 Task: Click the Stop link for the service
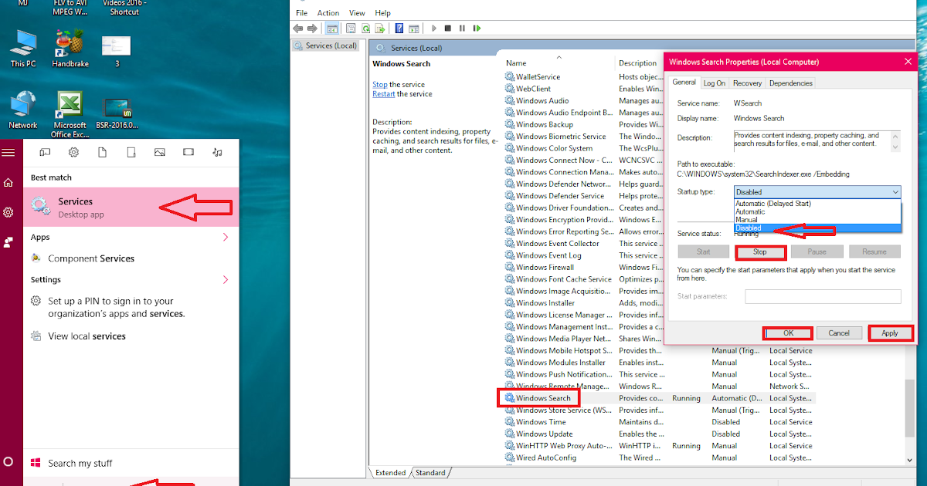379,83
